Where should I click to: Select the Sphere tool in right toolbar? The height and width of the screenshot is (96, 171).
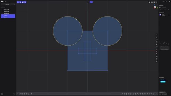[x=157, y=57]
